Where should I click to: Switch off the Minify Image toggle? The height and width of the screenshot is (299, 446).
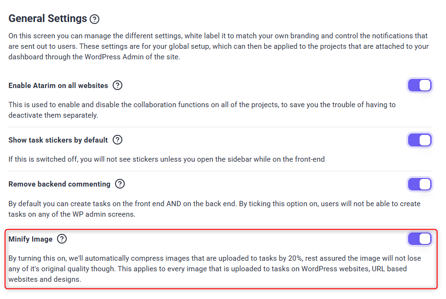pos(420,239)
